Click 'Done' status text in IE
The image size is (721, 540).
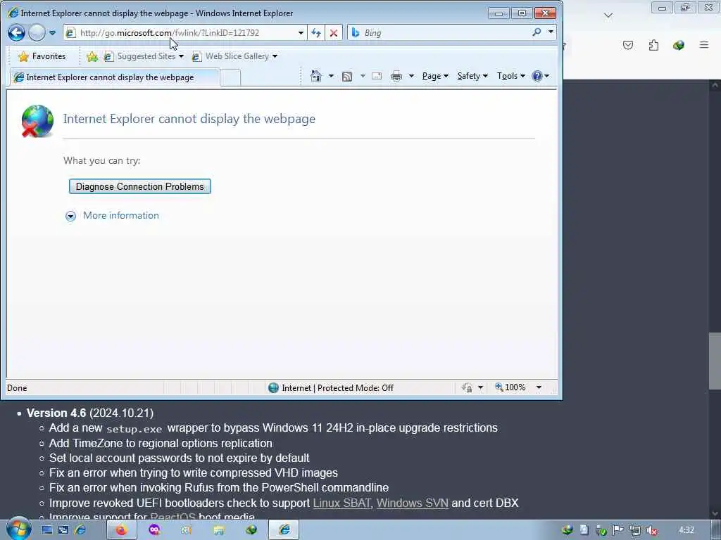(17, 388)
